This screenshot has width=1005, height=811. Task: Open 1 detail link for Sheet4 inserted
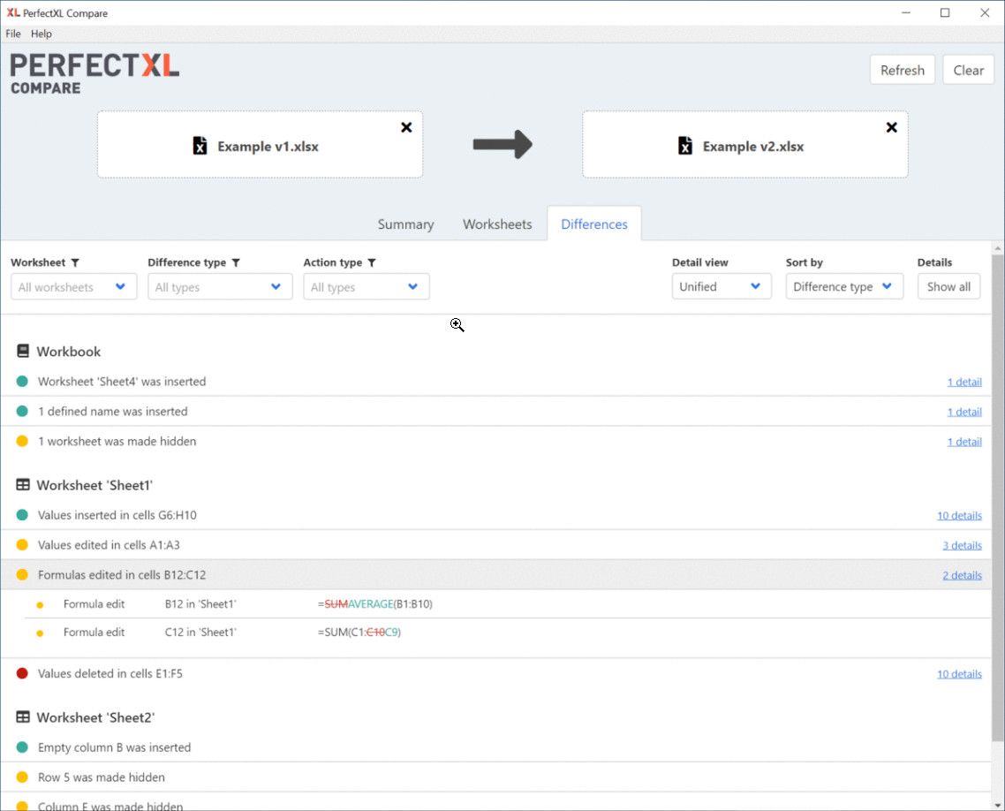tap(964, 383)
